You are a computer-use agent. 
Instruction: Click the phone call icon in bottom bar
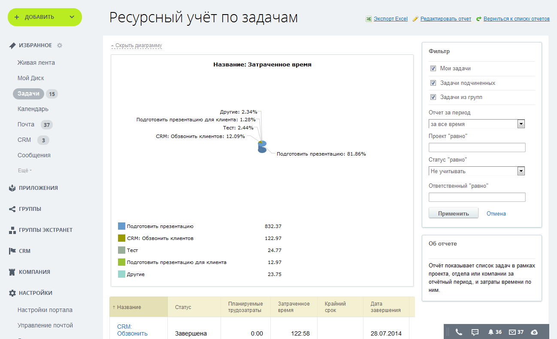pos(459,332)
